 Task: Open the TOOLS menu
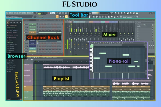tap(28, 13)
